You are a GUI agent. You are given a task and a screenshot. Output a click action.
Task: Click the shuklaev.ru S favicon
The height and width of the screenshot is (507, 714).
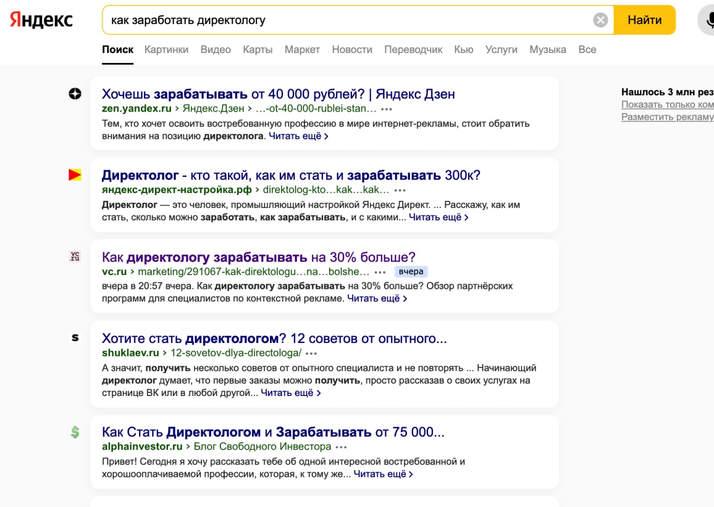click(x=75, y=337)
